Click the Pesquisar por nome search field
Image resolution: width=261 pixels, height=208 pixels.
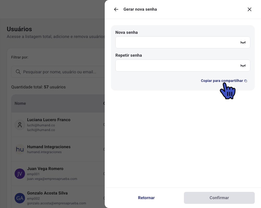58,72
